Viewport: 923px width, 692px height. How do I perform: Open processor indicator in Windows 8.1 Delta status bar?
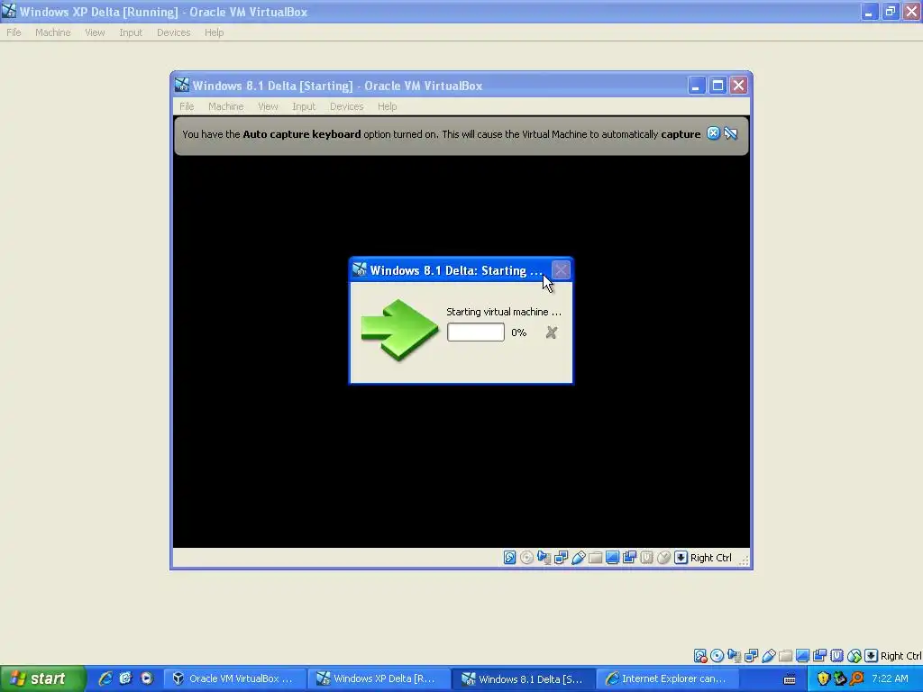click(646, 557)
